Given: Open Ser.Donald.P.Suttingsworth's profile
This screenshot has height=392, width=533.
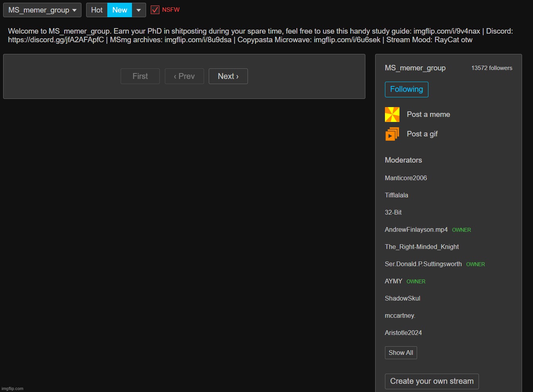Looking at the screenshot, I should (423, 264).
